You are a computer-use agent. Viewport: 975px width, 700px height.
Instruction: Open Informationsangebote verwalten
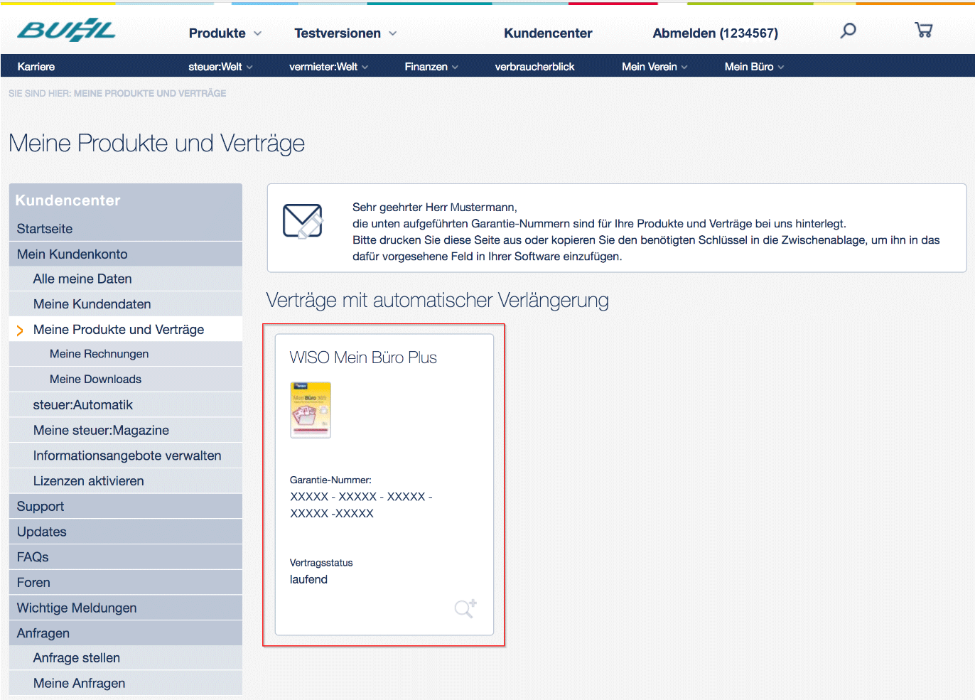click(x=126, y=456)
